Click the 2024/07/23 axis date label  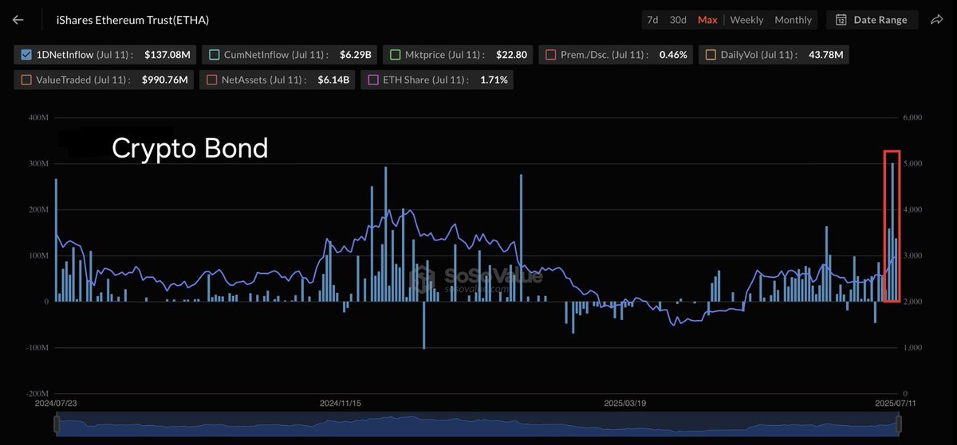click(x=57, y=404)
